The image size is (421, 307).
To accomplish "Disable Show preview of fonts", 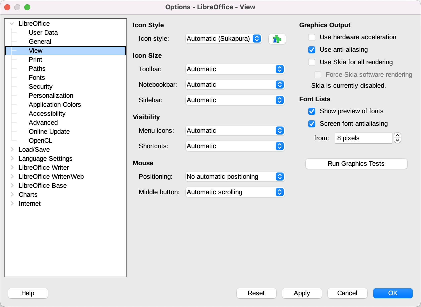I will coord(312,111).
